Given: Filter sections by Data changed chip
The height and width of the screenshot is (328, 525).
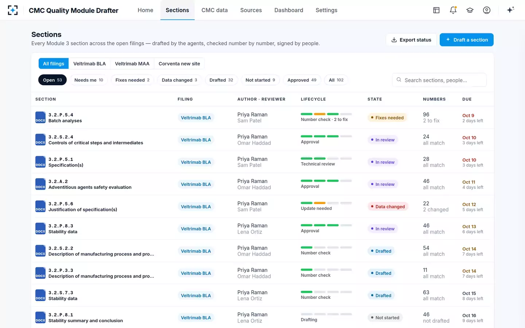Looking at the screenshot, I should click(x=179, y=80).
